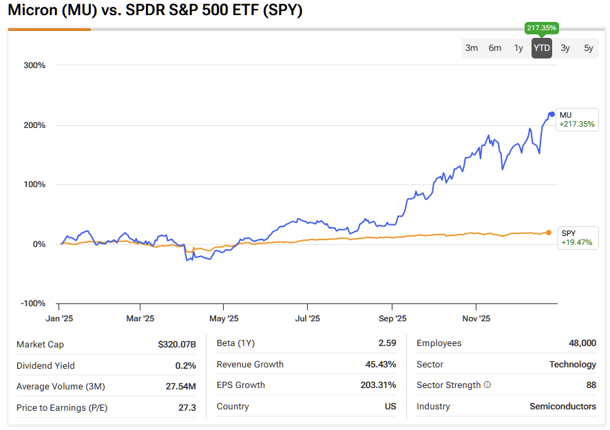Image resolution: width=610 pixels, height=430 pixels.
Task: Switch chart to 3y range
Action: pos(565,48)
